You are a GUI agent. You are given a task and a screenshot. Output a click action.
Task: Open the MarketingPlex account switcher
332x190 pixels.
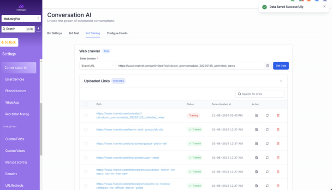coord(21,18)
